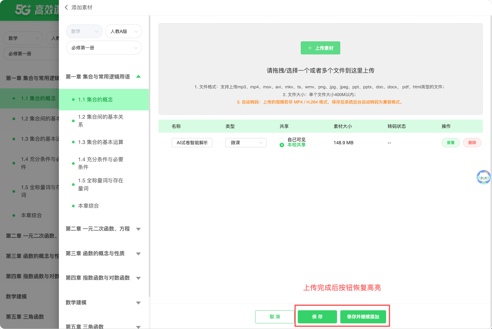This screenshot has width=492, height=329.
Task: Click the 素材大小 column header
Action: coord(343,126)
